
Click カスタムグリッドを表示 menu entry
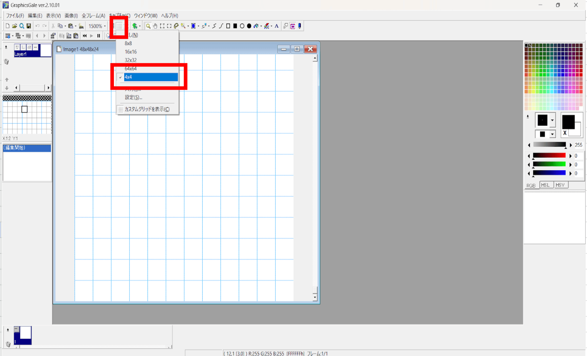coord(147,109)
